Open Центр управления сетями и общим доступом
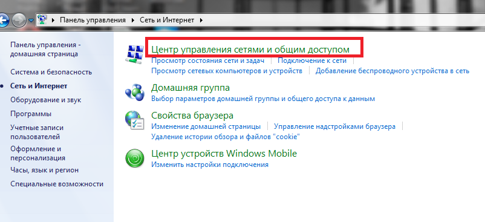This screenshot has height=222, width=485. [250, 50]
